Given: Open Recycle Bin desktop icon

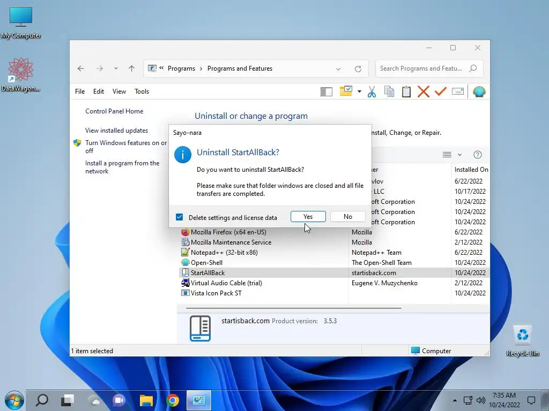Looking at the screenshot, I should pos(522,340).
